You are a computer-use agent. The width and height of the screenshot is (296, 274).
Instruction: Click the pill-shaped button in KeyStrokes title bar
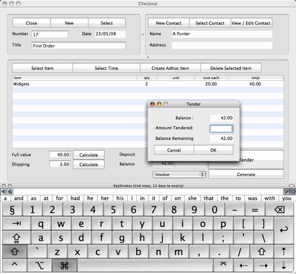[291, 186]
